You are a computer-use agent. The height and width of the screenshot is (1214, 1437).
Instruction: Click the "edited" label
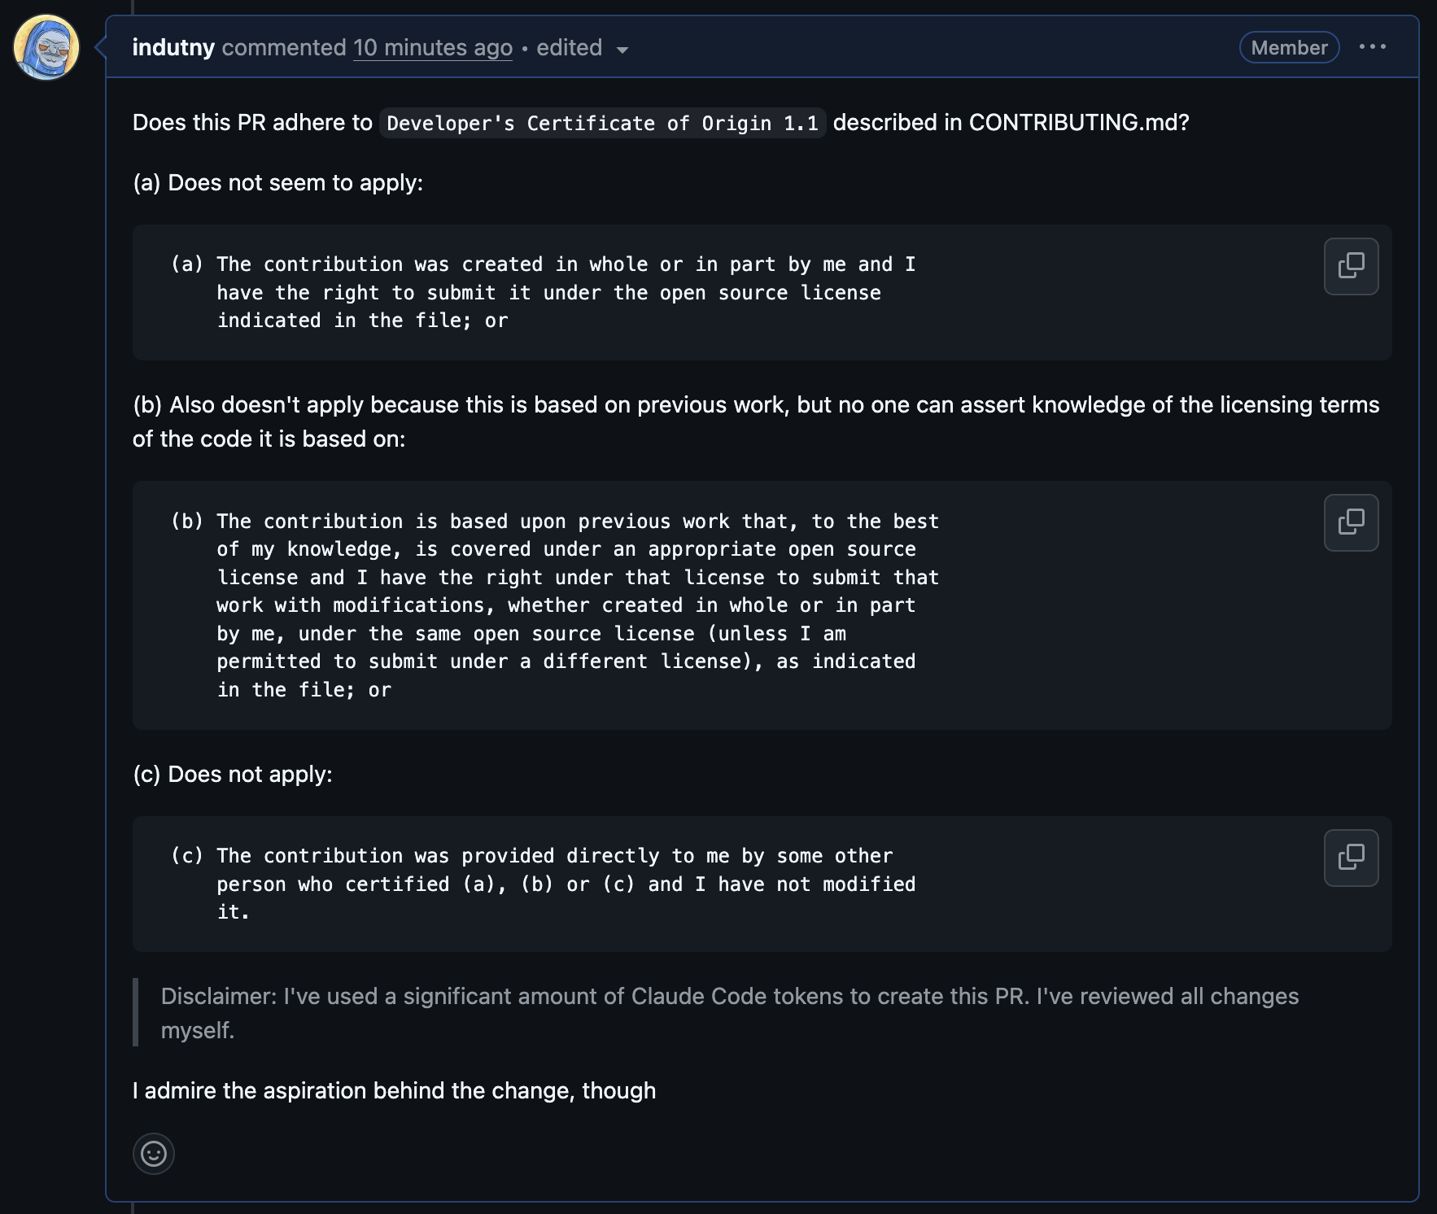coord(569,48)
